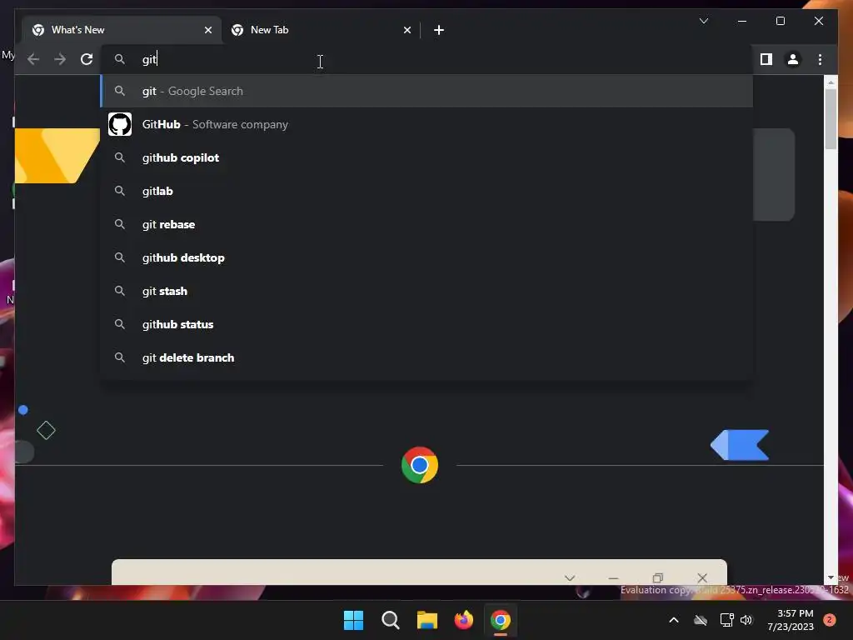Go back using the back arrow

coord(33,59)
